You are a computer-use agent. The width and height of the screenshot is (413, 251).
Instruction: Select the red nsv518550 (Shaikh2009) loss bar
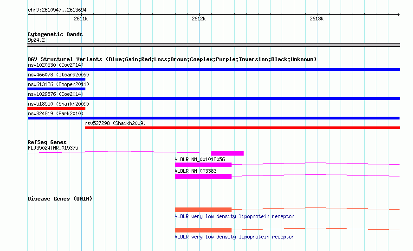[56, 108]
